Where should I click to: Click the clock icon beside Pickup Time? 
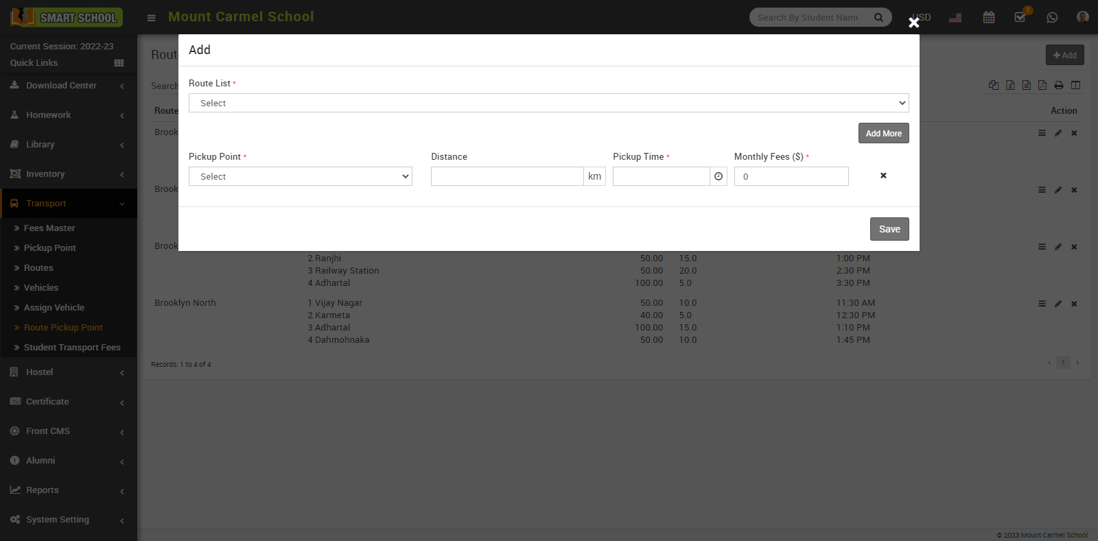(x=719, y=176)
